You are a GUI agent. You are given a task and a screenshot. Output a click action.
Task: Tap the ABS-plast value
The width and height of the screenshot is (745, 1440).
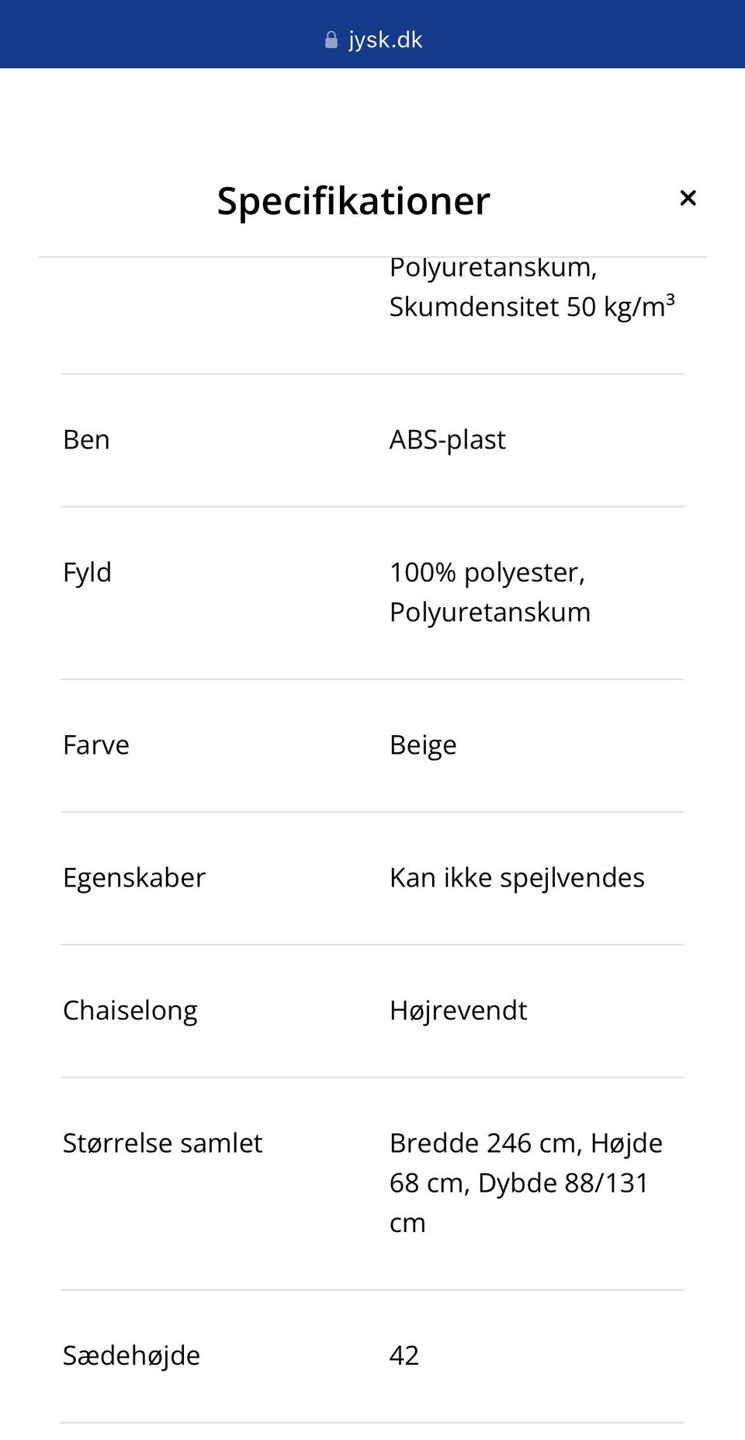point(448,439)
